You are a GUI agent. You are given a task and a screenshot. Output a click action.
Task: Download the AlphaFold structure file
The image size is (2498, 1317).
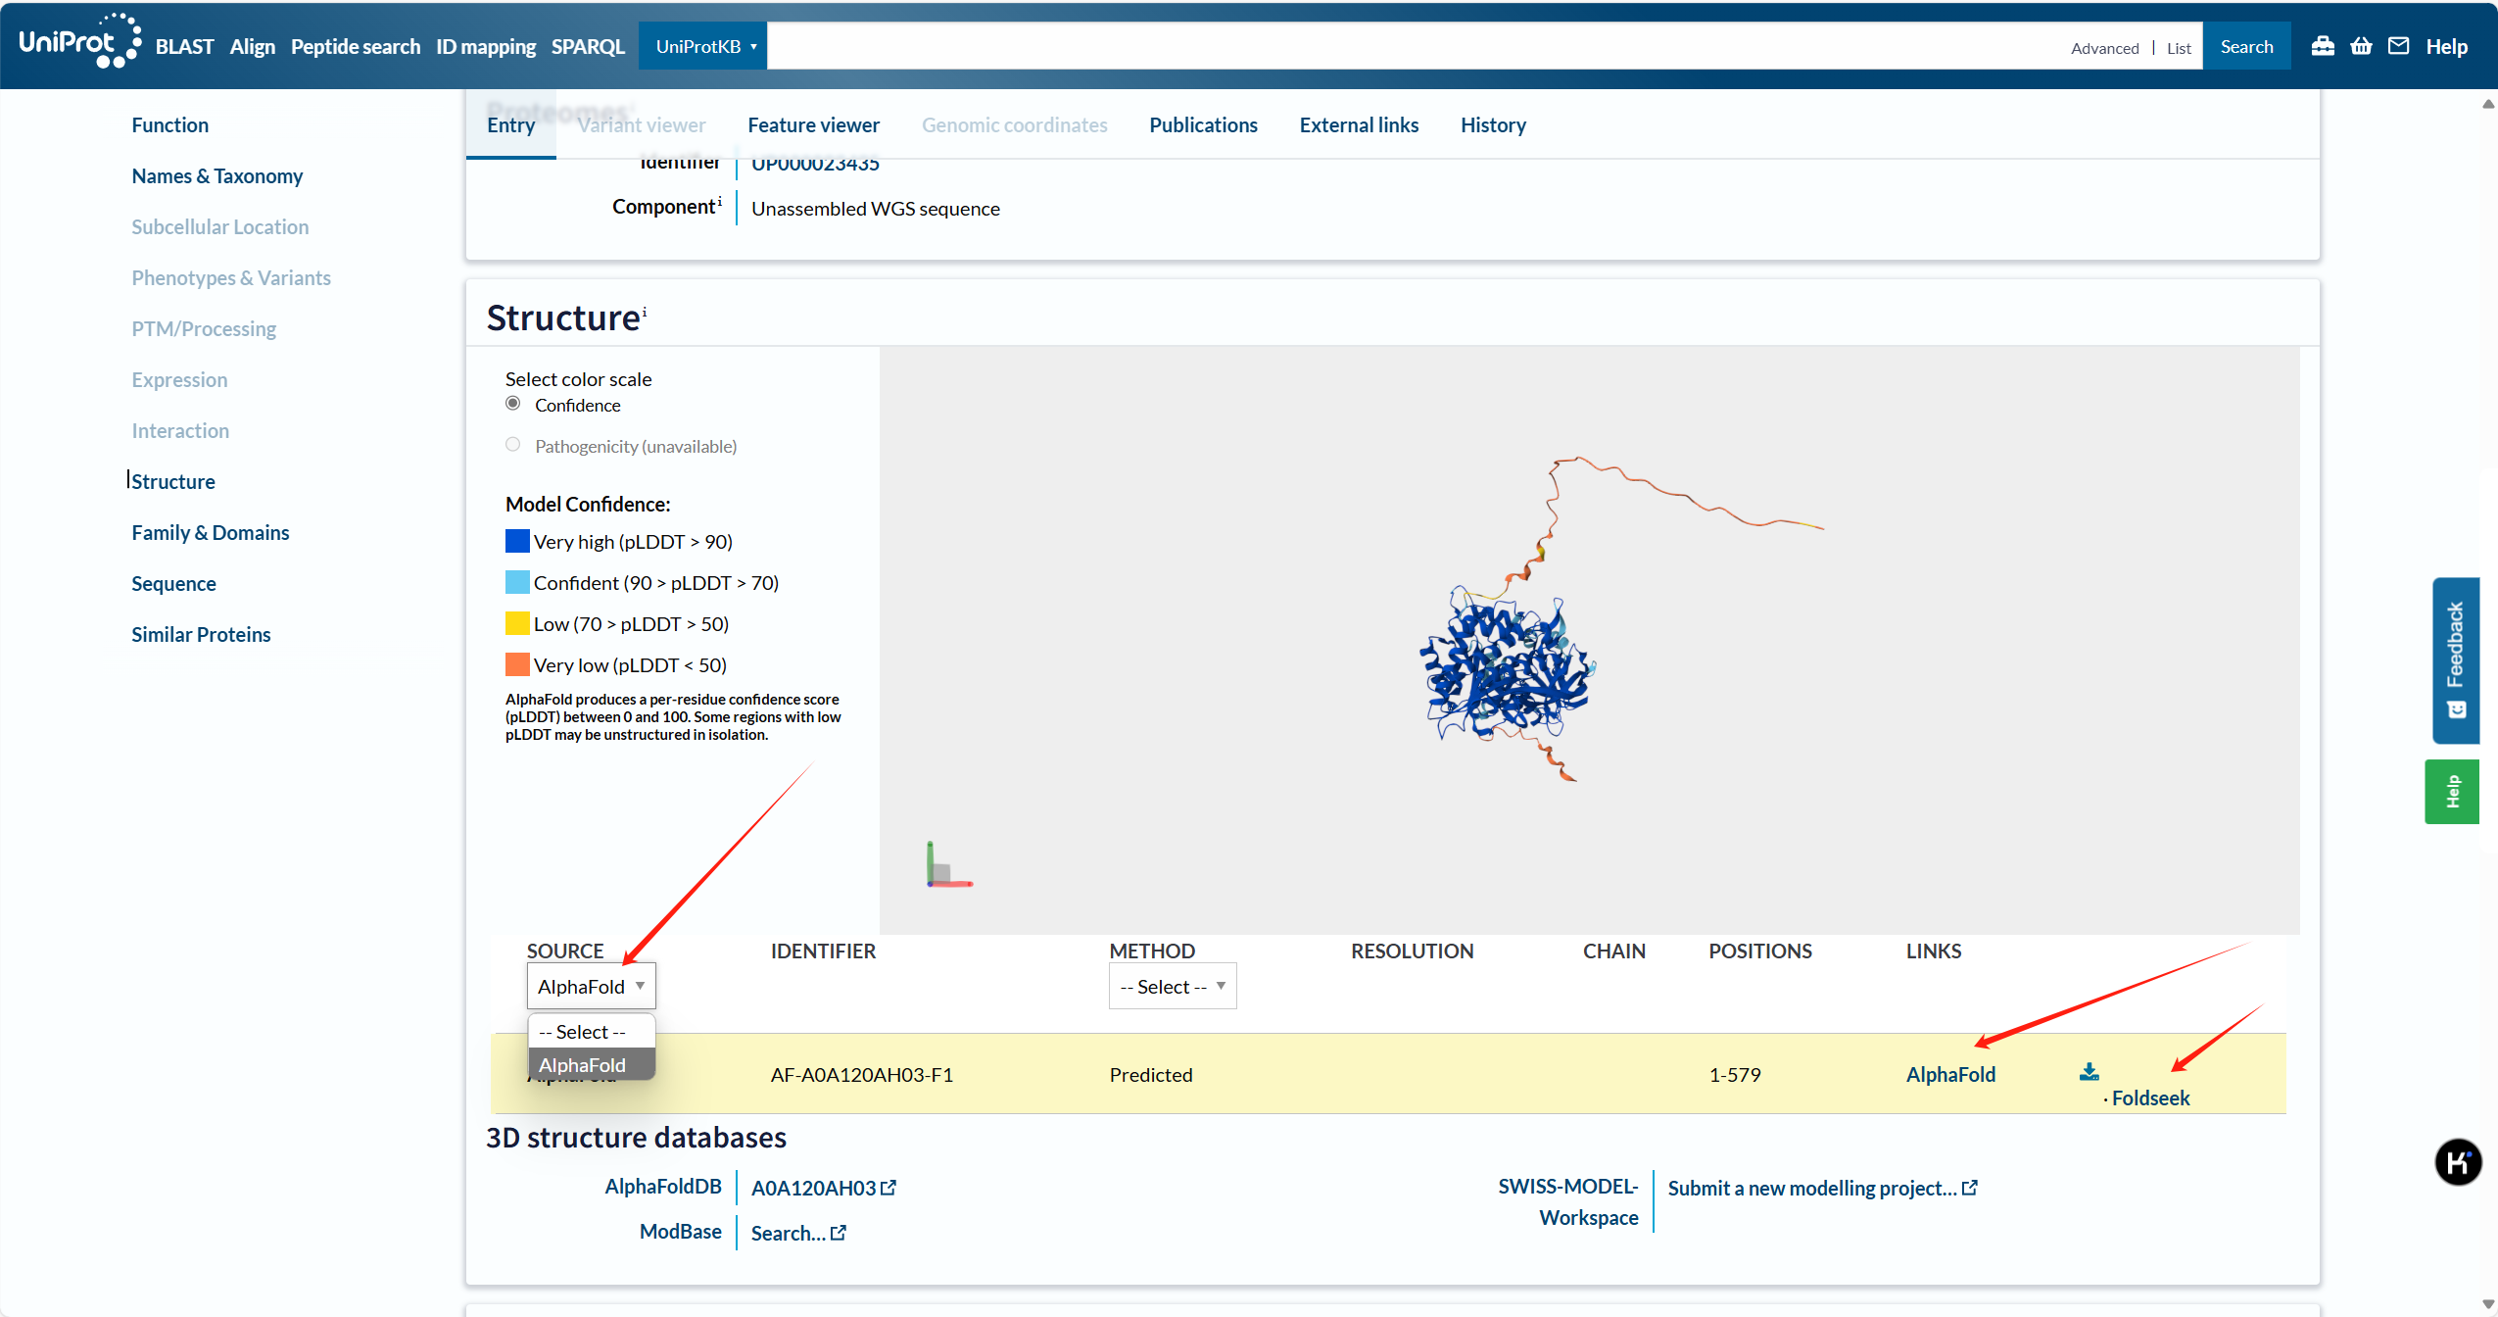tap(2089, 1071)
